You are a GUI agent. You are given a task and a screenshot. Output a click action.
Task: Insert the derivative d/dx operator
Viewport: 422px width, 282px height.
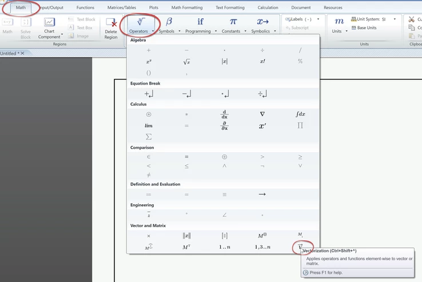[x=225, y=114]
